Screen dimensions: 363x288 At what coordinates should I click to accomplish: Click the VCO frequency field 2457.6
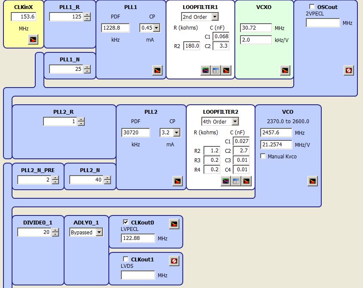click(276, 133)
